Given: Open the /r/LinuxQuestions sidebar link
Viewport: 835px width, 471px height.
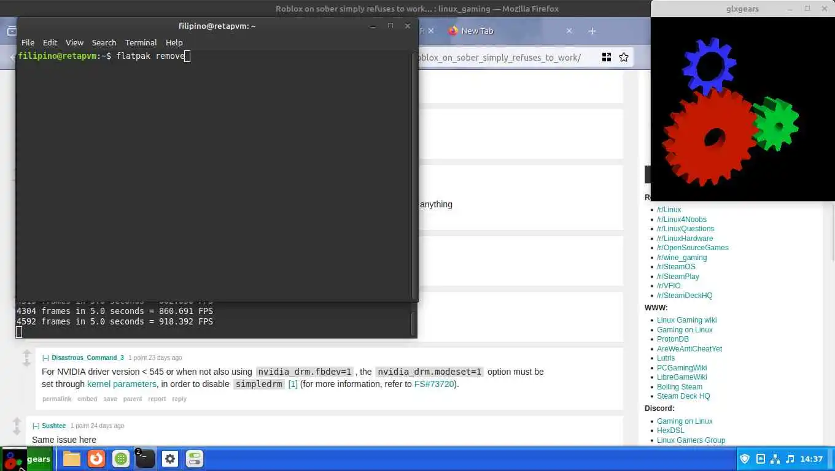Looking at the screenshot, I should (x=685, y=229).
